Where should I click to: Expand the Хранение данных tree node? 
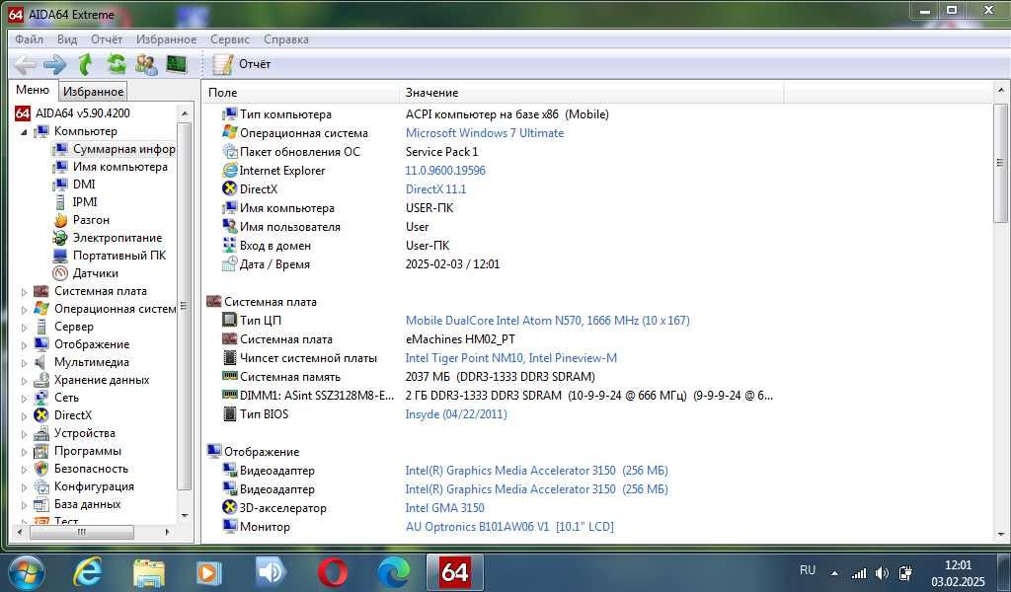24,381
